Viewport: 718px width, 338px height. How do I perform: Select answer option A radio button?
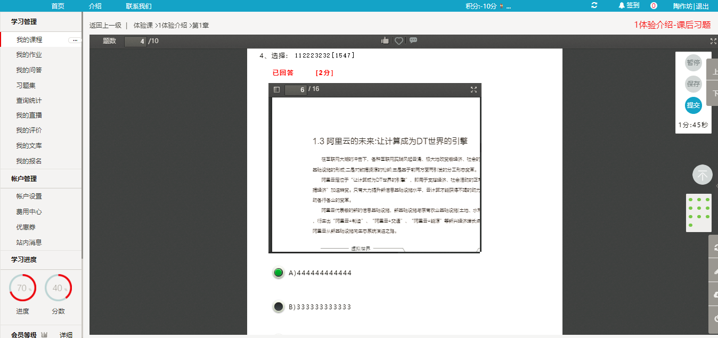pos(278,273)
